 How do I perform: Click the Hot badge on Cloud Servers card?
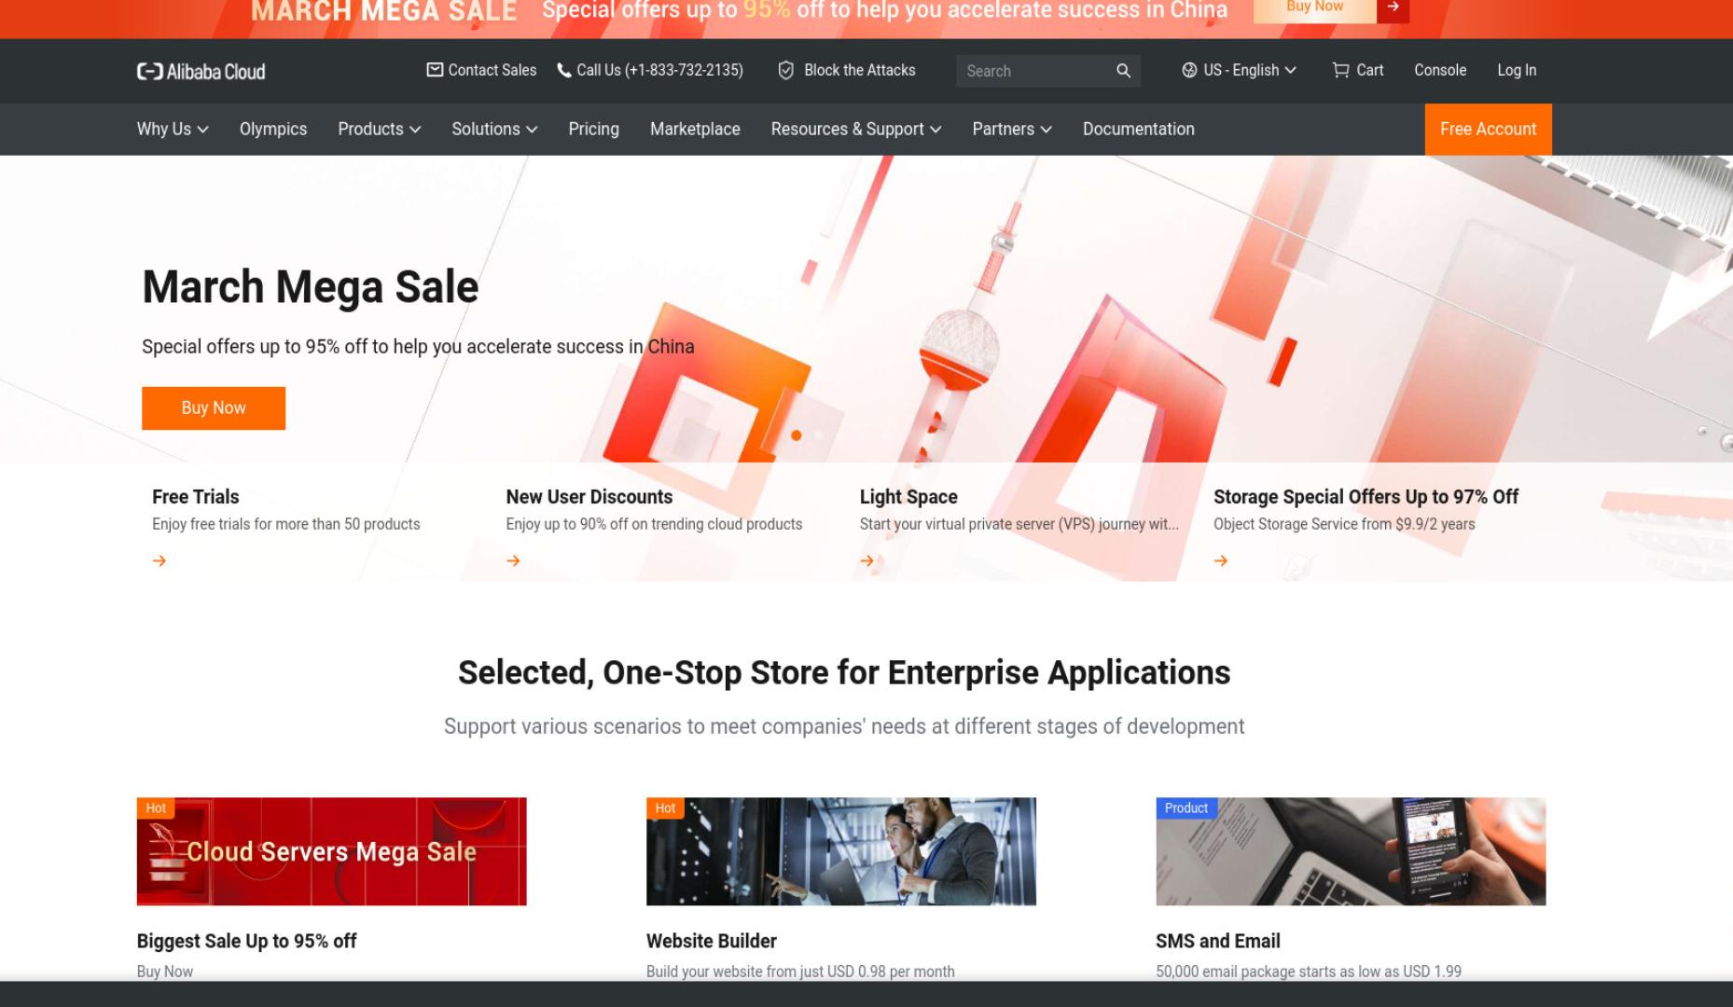click(x=156, y=808)
